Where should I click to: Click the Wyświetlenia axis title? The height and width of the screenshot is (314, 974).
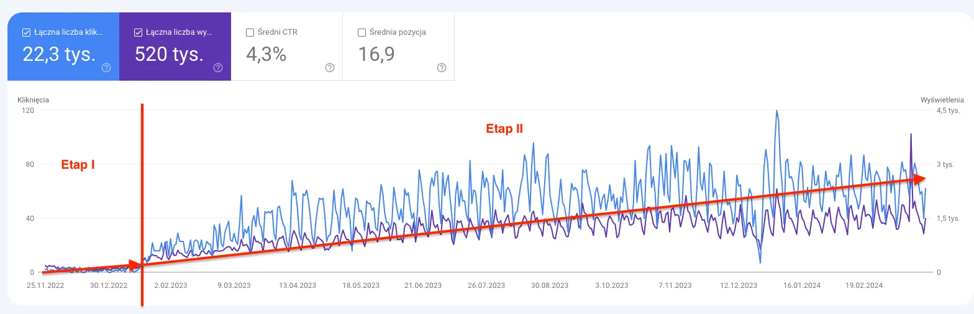[942, 99]
